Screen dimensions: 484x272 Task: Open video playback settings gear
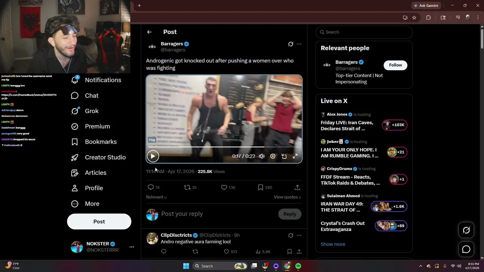coord(273,156)
